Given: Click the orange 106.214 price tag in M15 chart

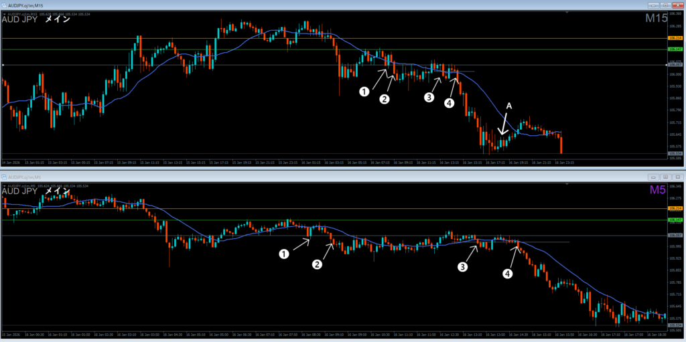Looking at the screenshot, I should [675, 39].
